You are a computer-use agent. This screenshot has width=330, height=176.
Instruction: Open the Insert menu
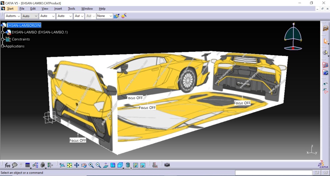[58, 9]
